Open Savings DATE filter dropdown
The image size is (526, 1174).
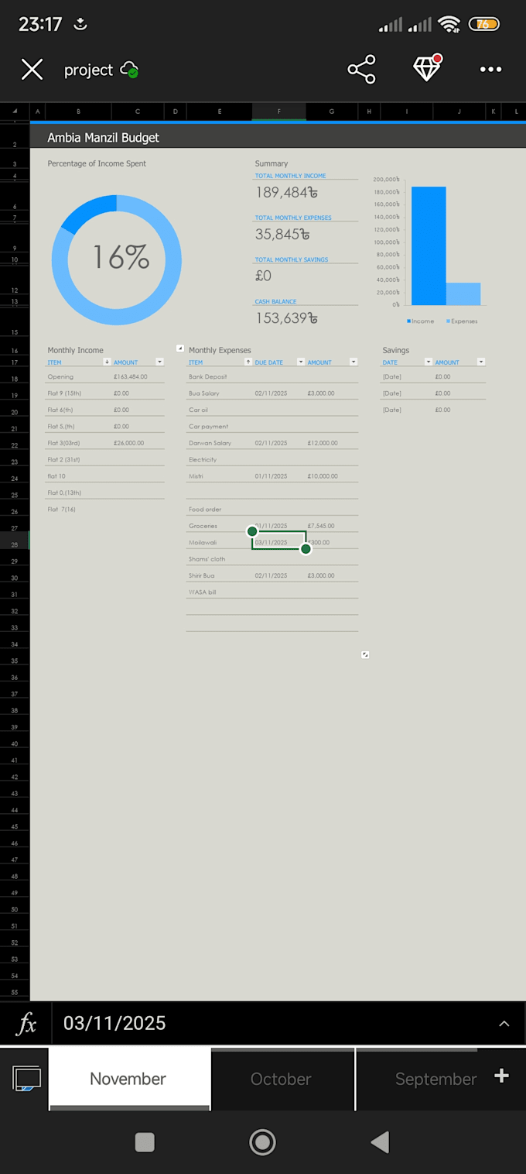429,362
